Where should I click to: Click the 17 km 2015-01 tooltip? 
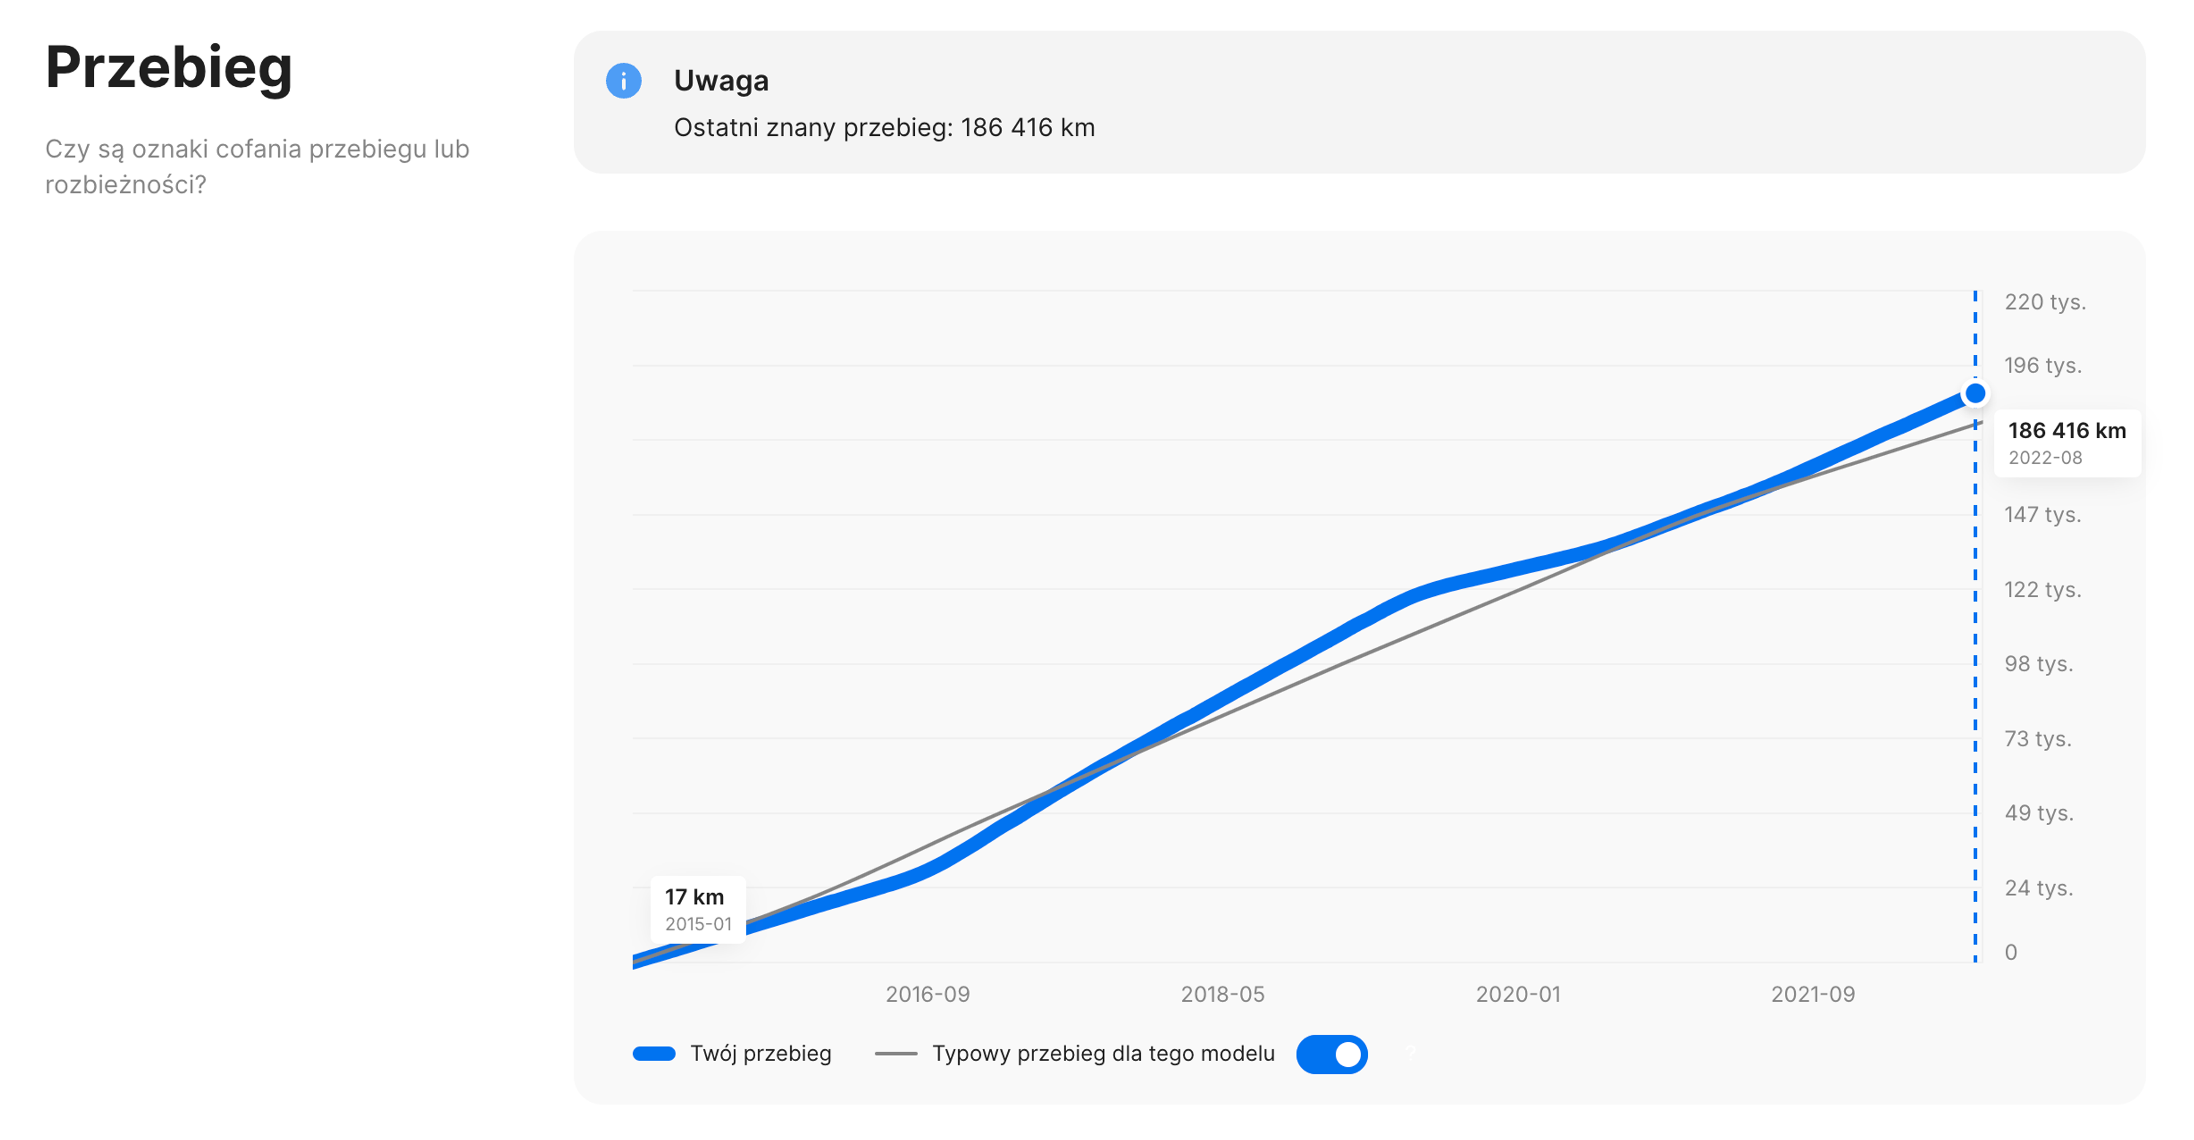(x=698, y=909)
